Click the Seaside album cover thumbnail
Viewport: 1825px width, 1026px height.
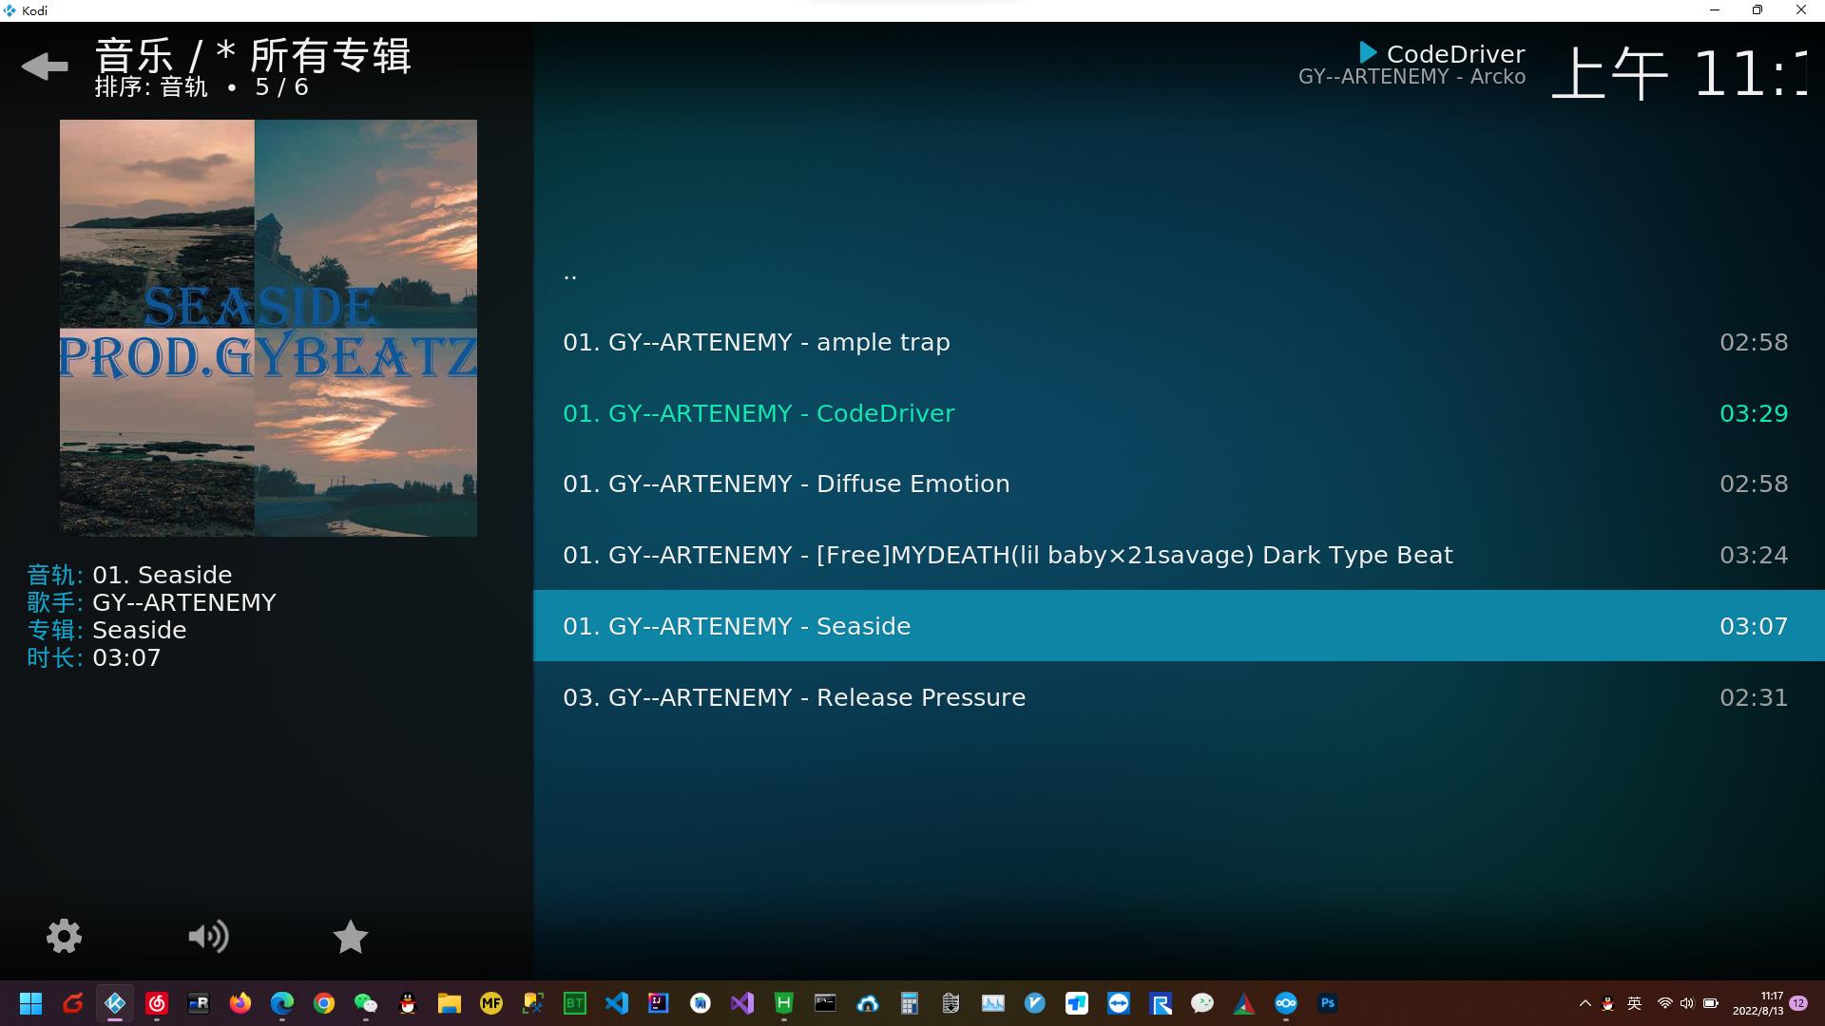pyautogui.click(x=268, y=328)
